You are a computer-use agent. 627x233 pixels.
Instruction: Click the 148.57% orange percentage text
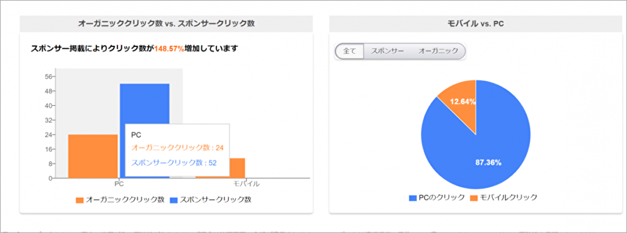(169, 49)
